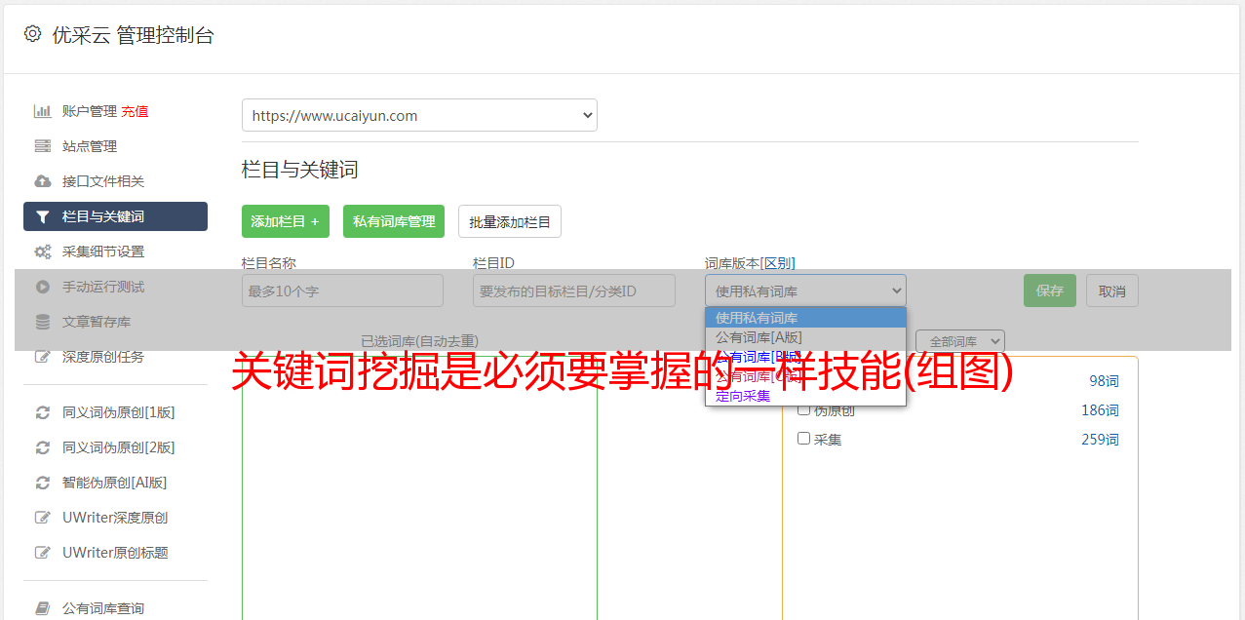The width and height of the screenshot is (1245, 620).
Task: Click the 批量添加栏目 button
Action: pos(510,221)
